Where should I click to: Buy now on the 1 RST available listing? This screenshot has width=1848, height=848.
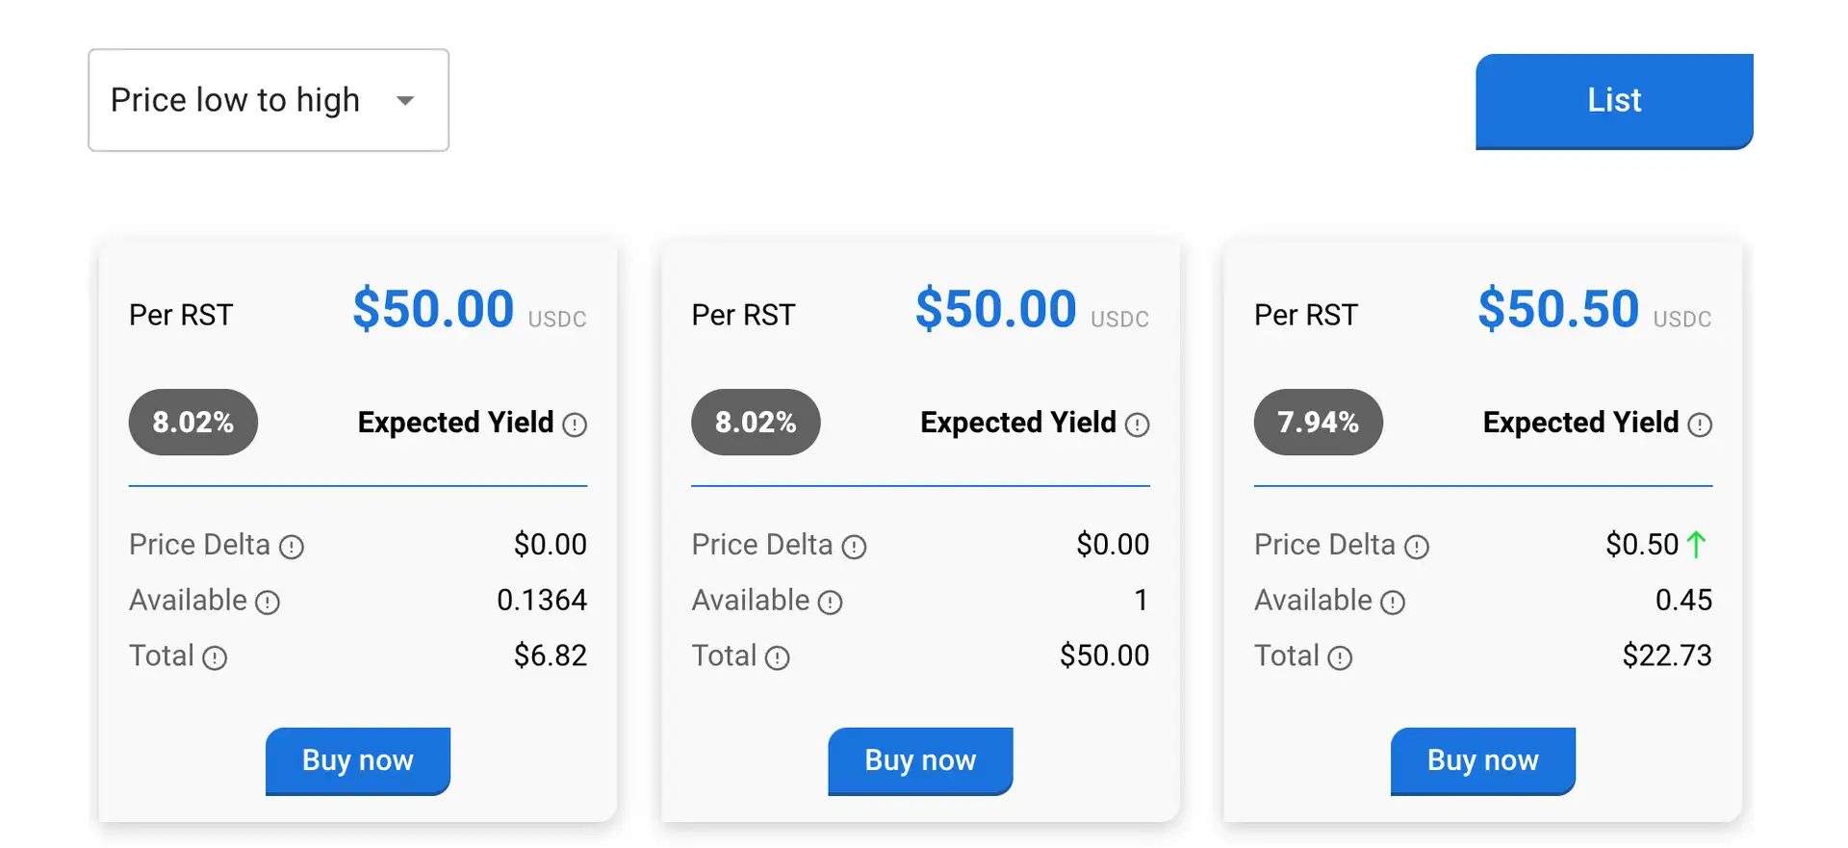coord(920,760)
